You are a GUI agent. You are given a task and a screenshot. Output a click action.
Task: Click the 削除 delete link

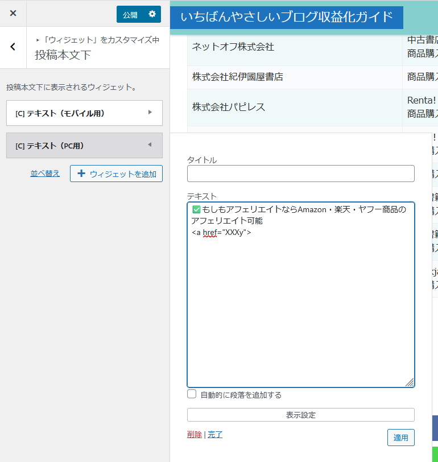pos(194,435)
